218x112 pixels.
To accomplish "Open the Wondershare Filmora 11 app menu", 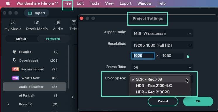I will point(37,3).
